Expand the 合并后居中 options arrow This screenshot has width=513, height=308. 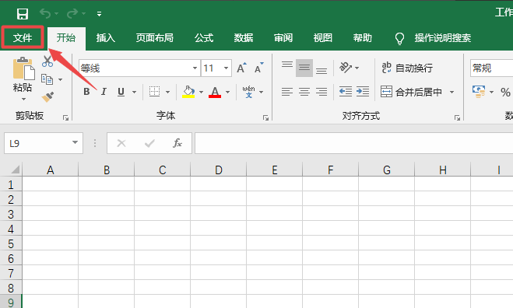452,92
